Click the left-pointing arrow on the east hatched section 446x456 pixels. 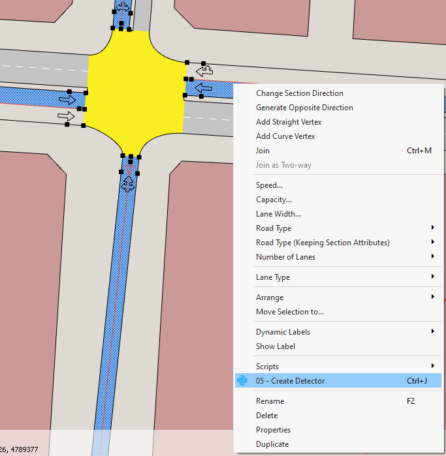203,87
